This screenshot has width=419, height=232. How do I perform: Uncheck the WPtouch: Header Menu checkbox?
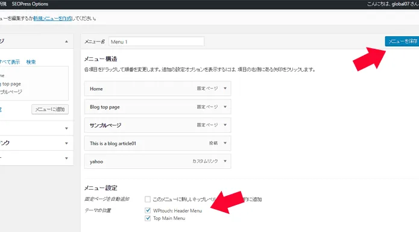(x=148, y=210)
